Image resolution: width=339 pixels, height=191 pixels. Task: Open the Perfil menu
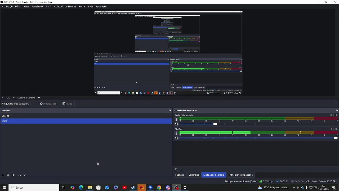(49, 6)
